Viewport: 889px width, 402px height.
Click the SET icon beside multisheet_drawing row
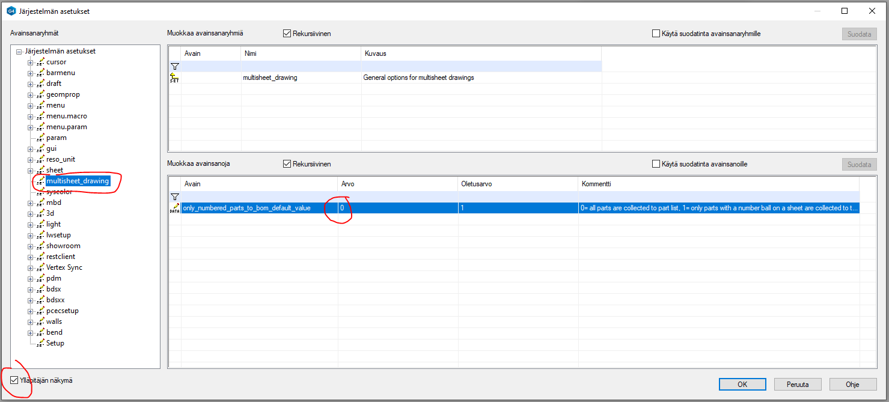174,78
